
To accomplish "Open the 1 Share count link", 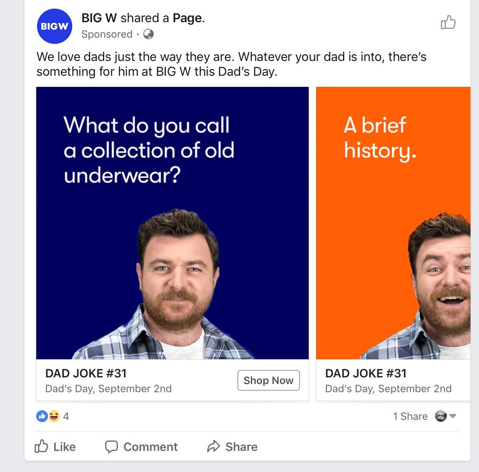I will [x=410, y=416].
